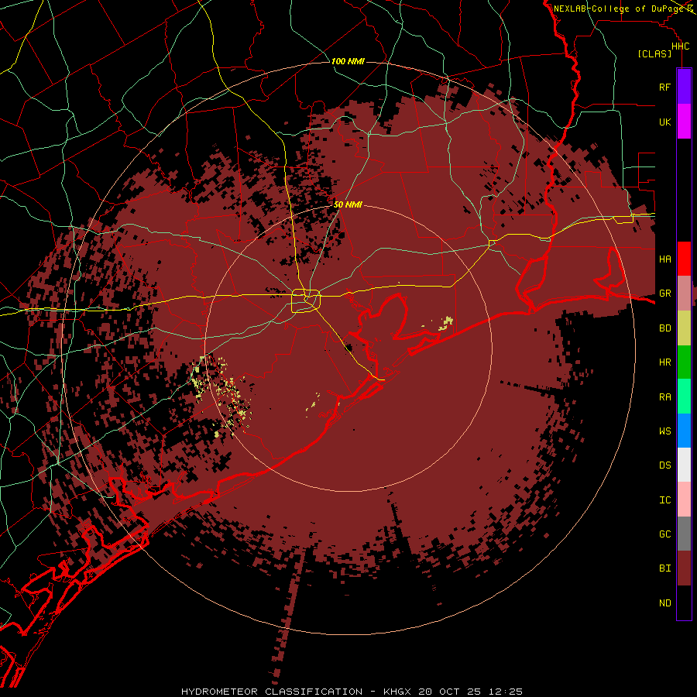Click the 12:25 timestamp
The width and height of the screenshot is (697, 697).
pyautogui.click(x=504, y=692)
